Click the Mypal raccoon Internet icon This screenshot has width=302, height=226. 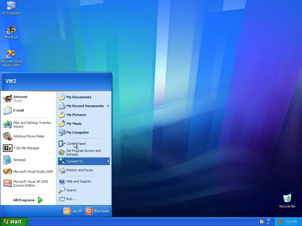[7, 99]
